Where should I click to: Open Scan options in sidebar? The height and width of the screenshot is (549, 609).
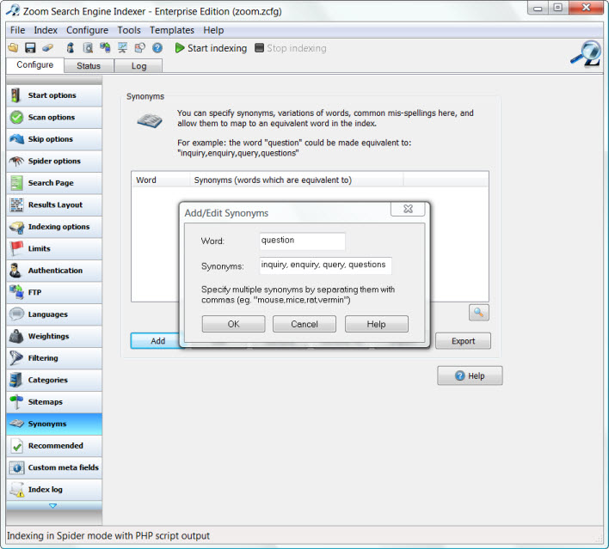pyautogui.click(x=54, y=117)
